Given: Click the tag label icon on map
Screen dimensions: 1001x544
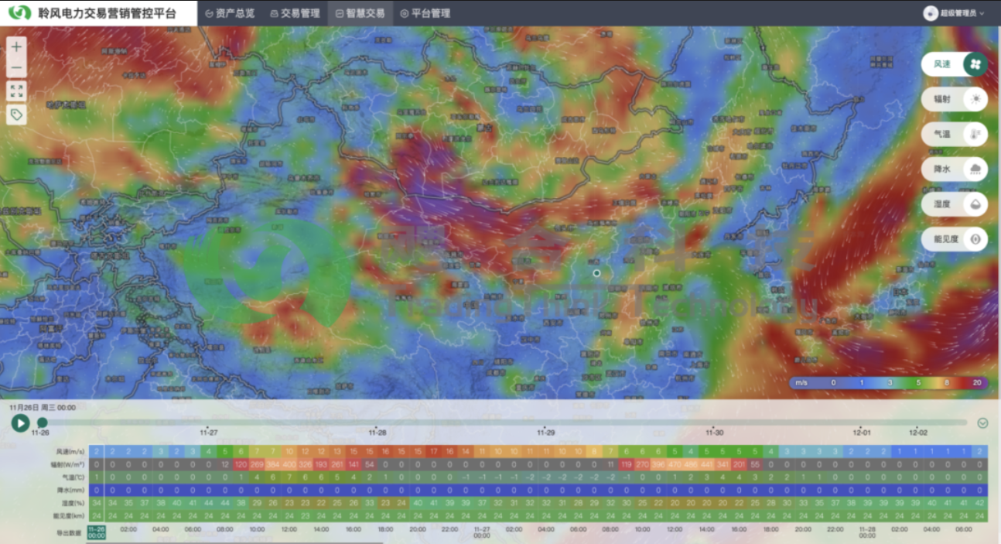Looking at the screenshot, I should coord(16,115).
